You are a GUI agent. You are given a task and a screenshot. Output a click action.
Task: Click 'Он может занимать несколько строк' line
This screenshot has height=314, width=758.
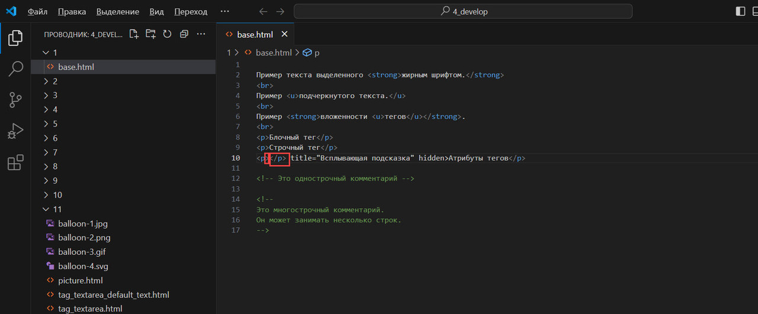coord(329,220)
